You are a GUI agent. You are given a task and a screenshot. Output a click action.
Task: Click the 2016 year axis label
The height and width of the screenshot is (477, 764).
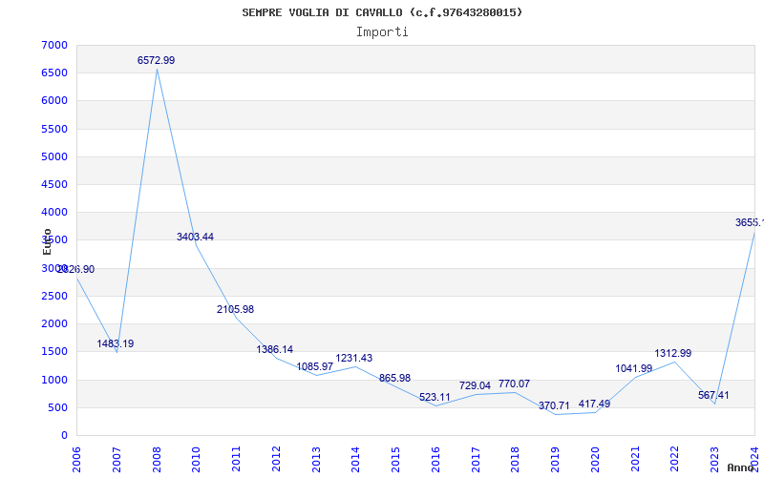pyautogui.click(x=435, y=460)
